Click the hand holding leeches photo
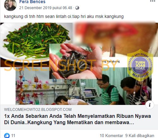This screenshot has width=158, height=138. point(76,61)
